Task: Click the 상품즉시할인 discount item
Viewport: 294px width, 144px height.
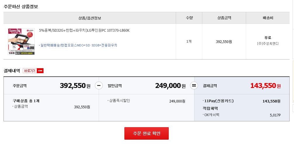Action: 119,101
